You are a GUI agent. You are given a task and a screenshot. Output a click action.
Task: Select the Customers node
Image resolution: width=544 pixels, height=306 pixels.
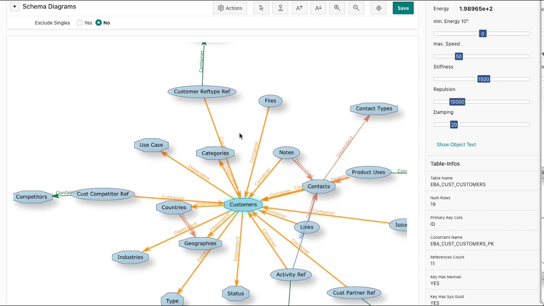pyautogui.click(x=243, y=204)
